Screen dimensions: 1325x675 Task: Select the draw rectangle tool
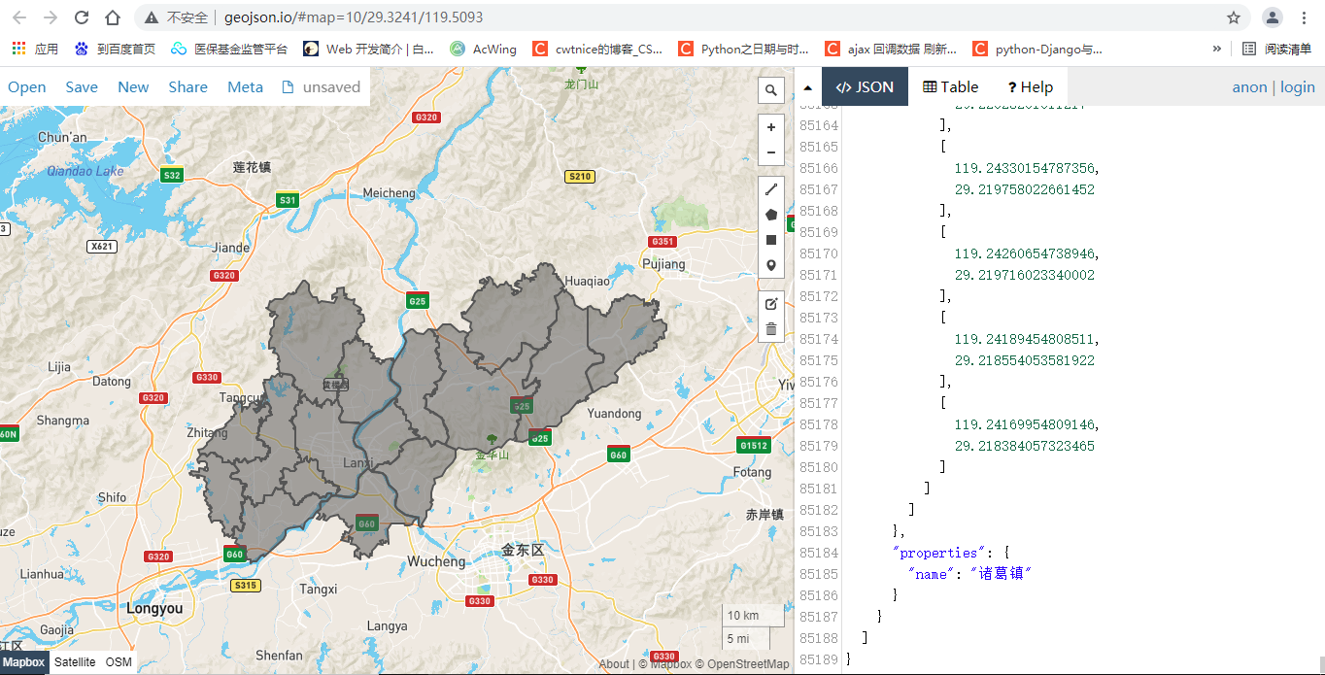(771, 240)
